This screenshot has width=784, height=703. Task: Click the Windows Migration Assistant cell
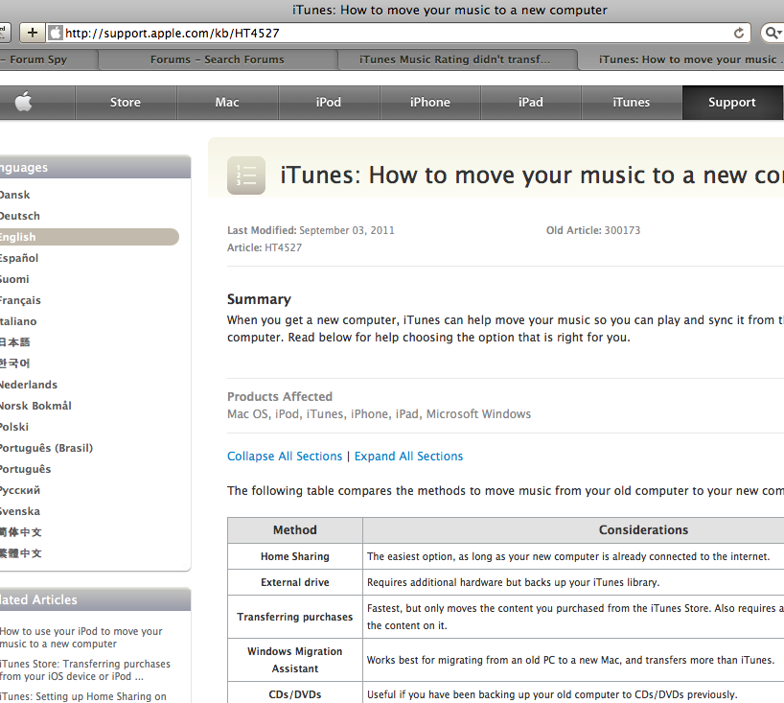click(x=295, y=660)
